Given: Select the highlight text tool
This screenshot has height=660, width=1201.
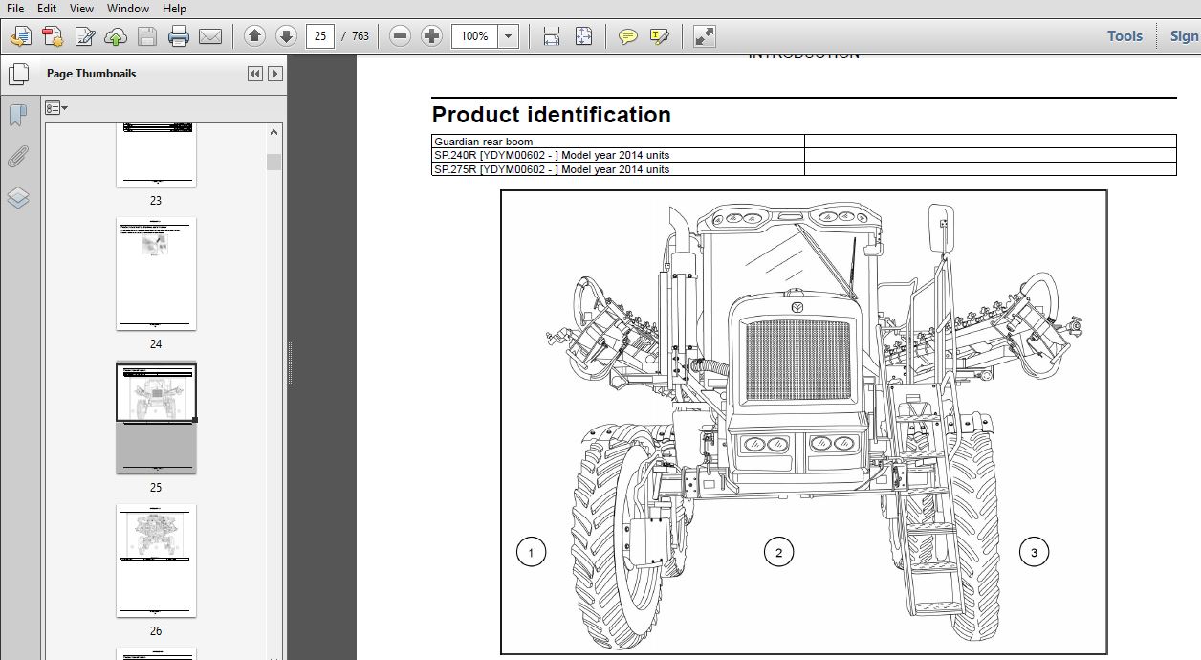Looking at the screenshot, I should click(x=659, y=36).
